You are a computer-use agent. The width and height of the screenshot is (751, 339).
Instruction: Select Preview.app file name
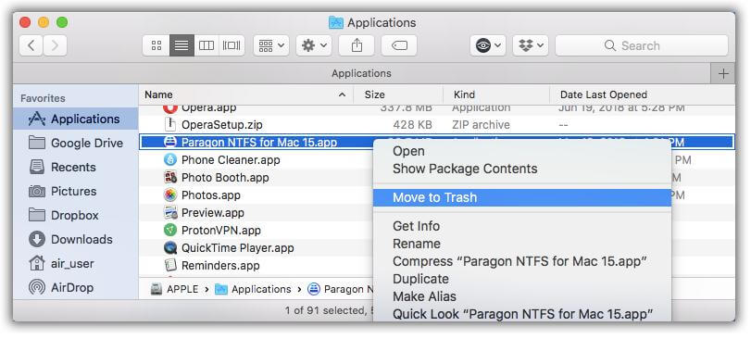click(213, 213)
